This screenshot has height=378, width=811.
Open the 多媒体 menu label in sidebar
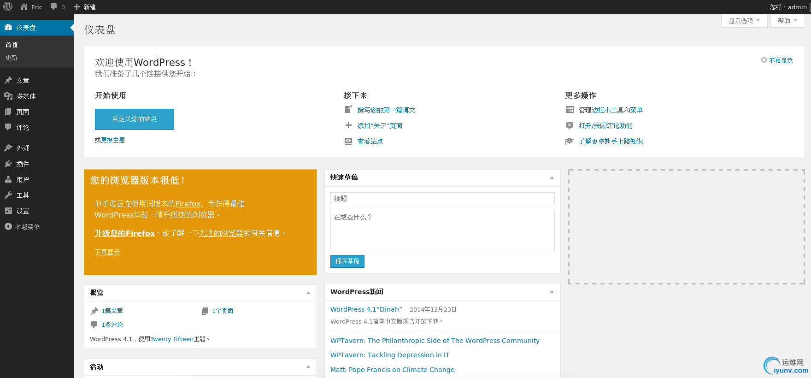(26, 96)
